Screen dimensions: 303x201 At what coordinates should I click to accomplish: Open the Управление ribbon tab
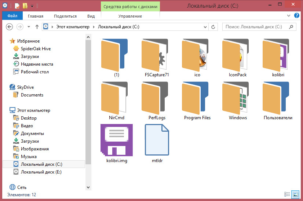pos(130,16)
